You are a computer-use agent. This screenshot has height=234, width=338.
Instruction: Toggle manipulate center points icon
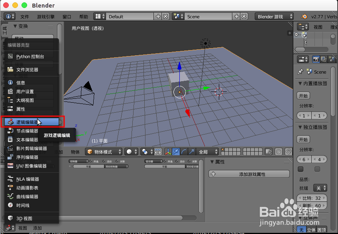click(x=158, y=152)
